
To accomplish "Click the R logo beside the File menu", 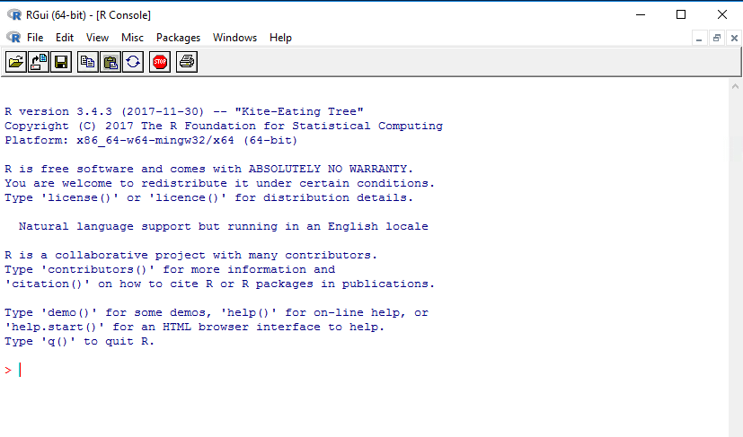I will (13, 38).
